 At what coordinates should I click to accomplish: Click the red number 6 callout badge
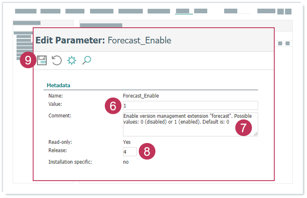113,106
